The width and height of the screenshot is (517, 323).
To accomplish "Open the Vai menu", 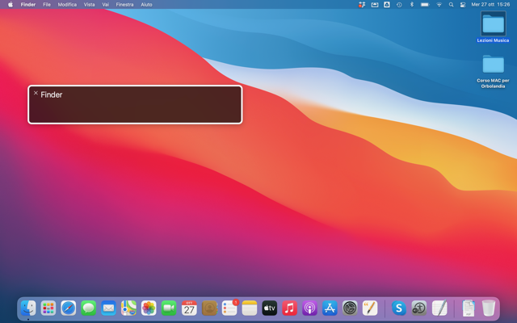I will pyautogui.click(x=106, y=5).
